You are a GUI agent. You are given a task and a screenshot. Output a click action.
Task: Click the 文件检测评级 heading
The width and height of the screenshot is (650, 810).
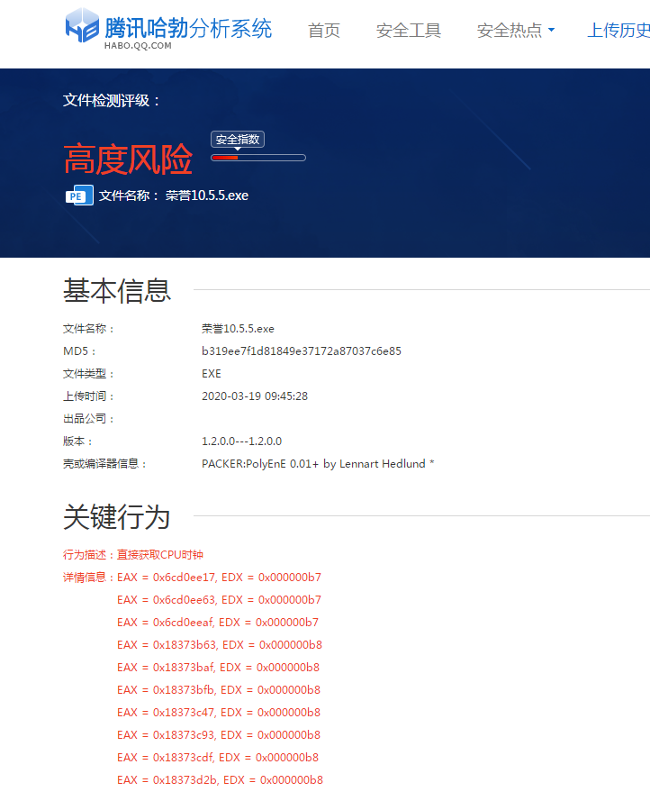pyautogui.click(x=112, y=100)
